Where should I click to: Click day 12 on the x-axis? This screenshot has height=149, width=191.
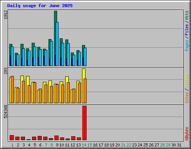[x=73, y=145]
